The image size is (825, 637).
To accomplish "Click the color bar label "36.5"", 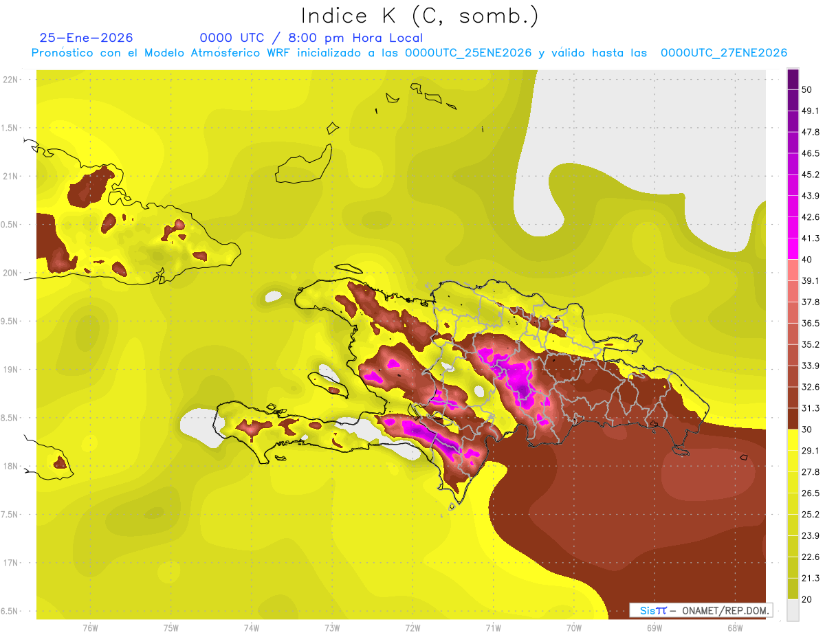I will pyautogui.click(x=811, y=324).
